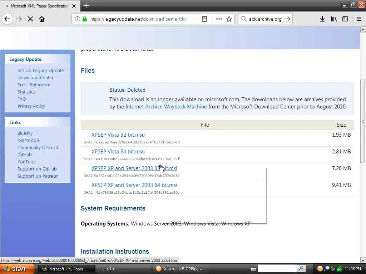This screenshot has height=274, width=366.
Task: Switch to Microsoft XML Paper taskbar button
Action: coord(66,269)
